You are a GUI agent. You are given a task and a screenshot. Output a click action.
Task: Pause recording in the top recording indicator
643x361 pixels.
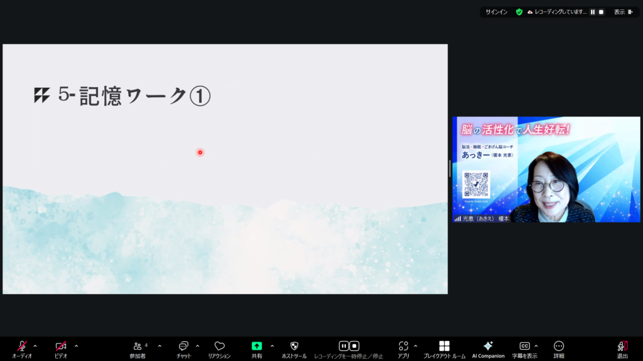(x=592, y=12)
